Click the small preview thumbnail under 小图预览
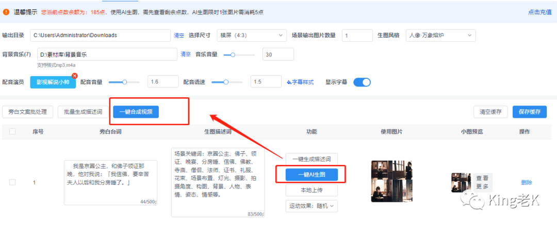Image resolution: width=557 pixels, height=226 pixels. pos(461,183)
